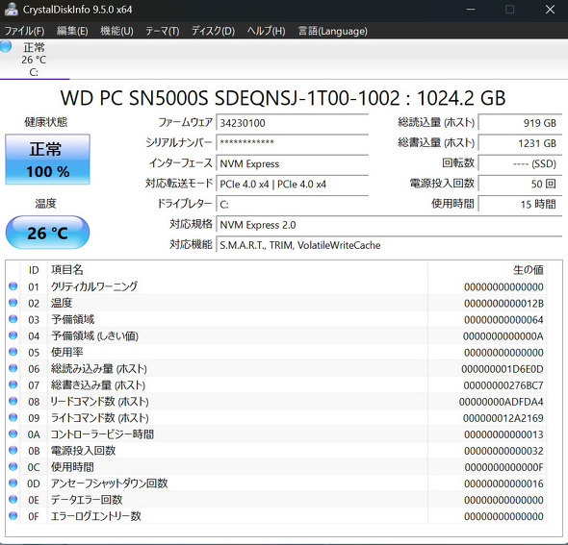
Task: Click status dot for ID 0D アンセーフシャットダウン回数
Action: 13,483
